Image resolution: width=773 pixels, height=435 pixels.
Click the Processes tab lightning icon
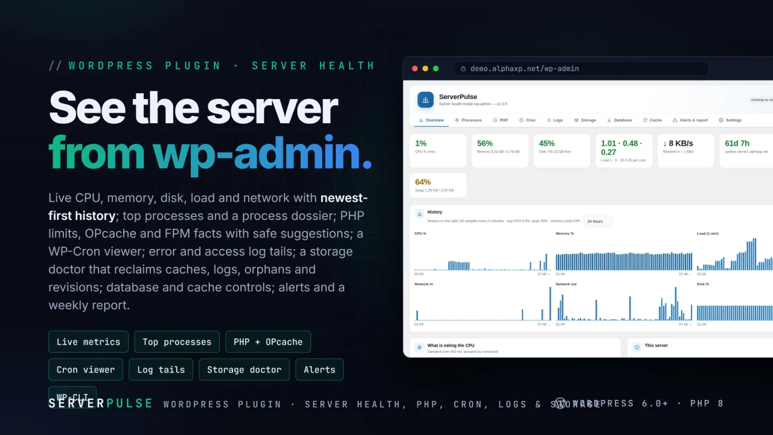pyautogui.click(x=457, y=120)
